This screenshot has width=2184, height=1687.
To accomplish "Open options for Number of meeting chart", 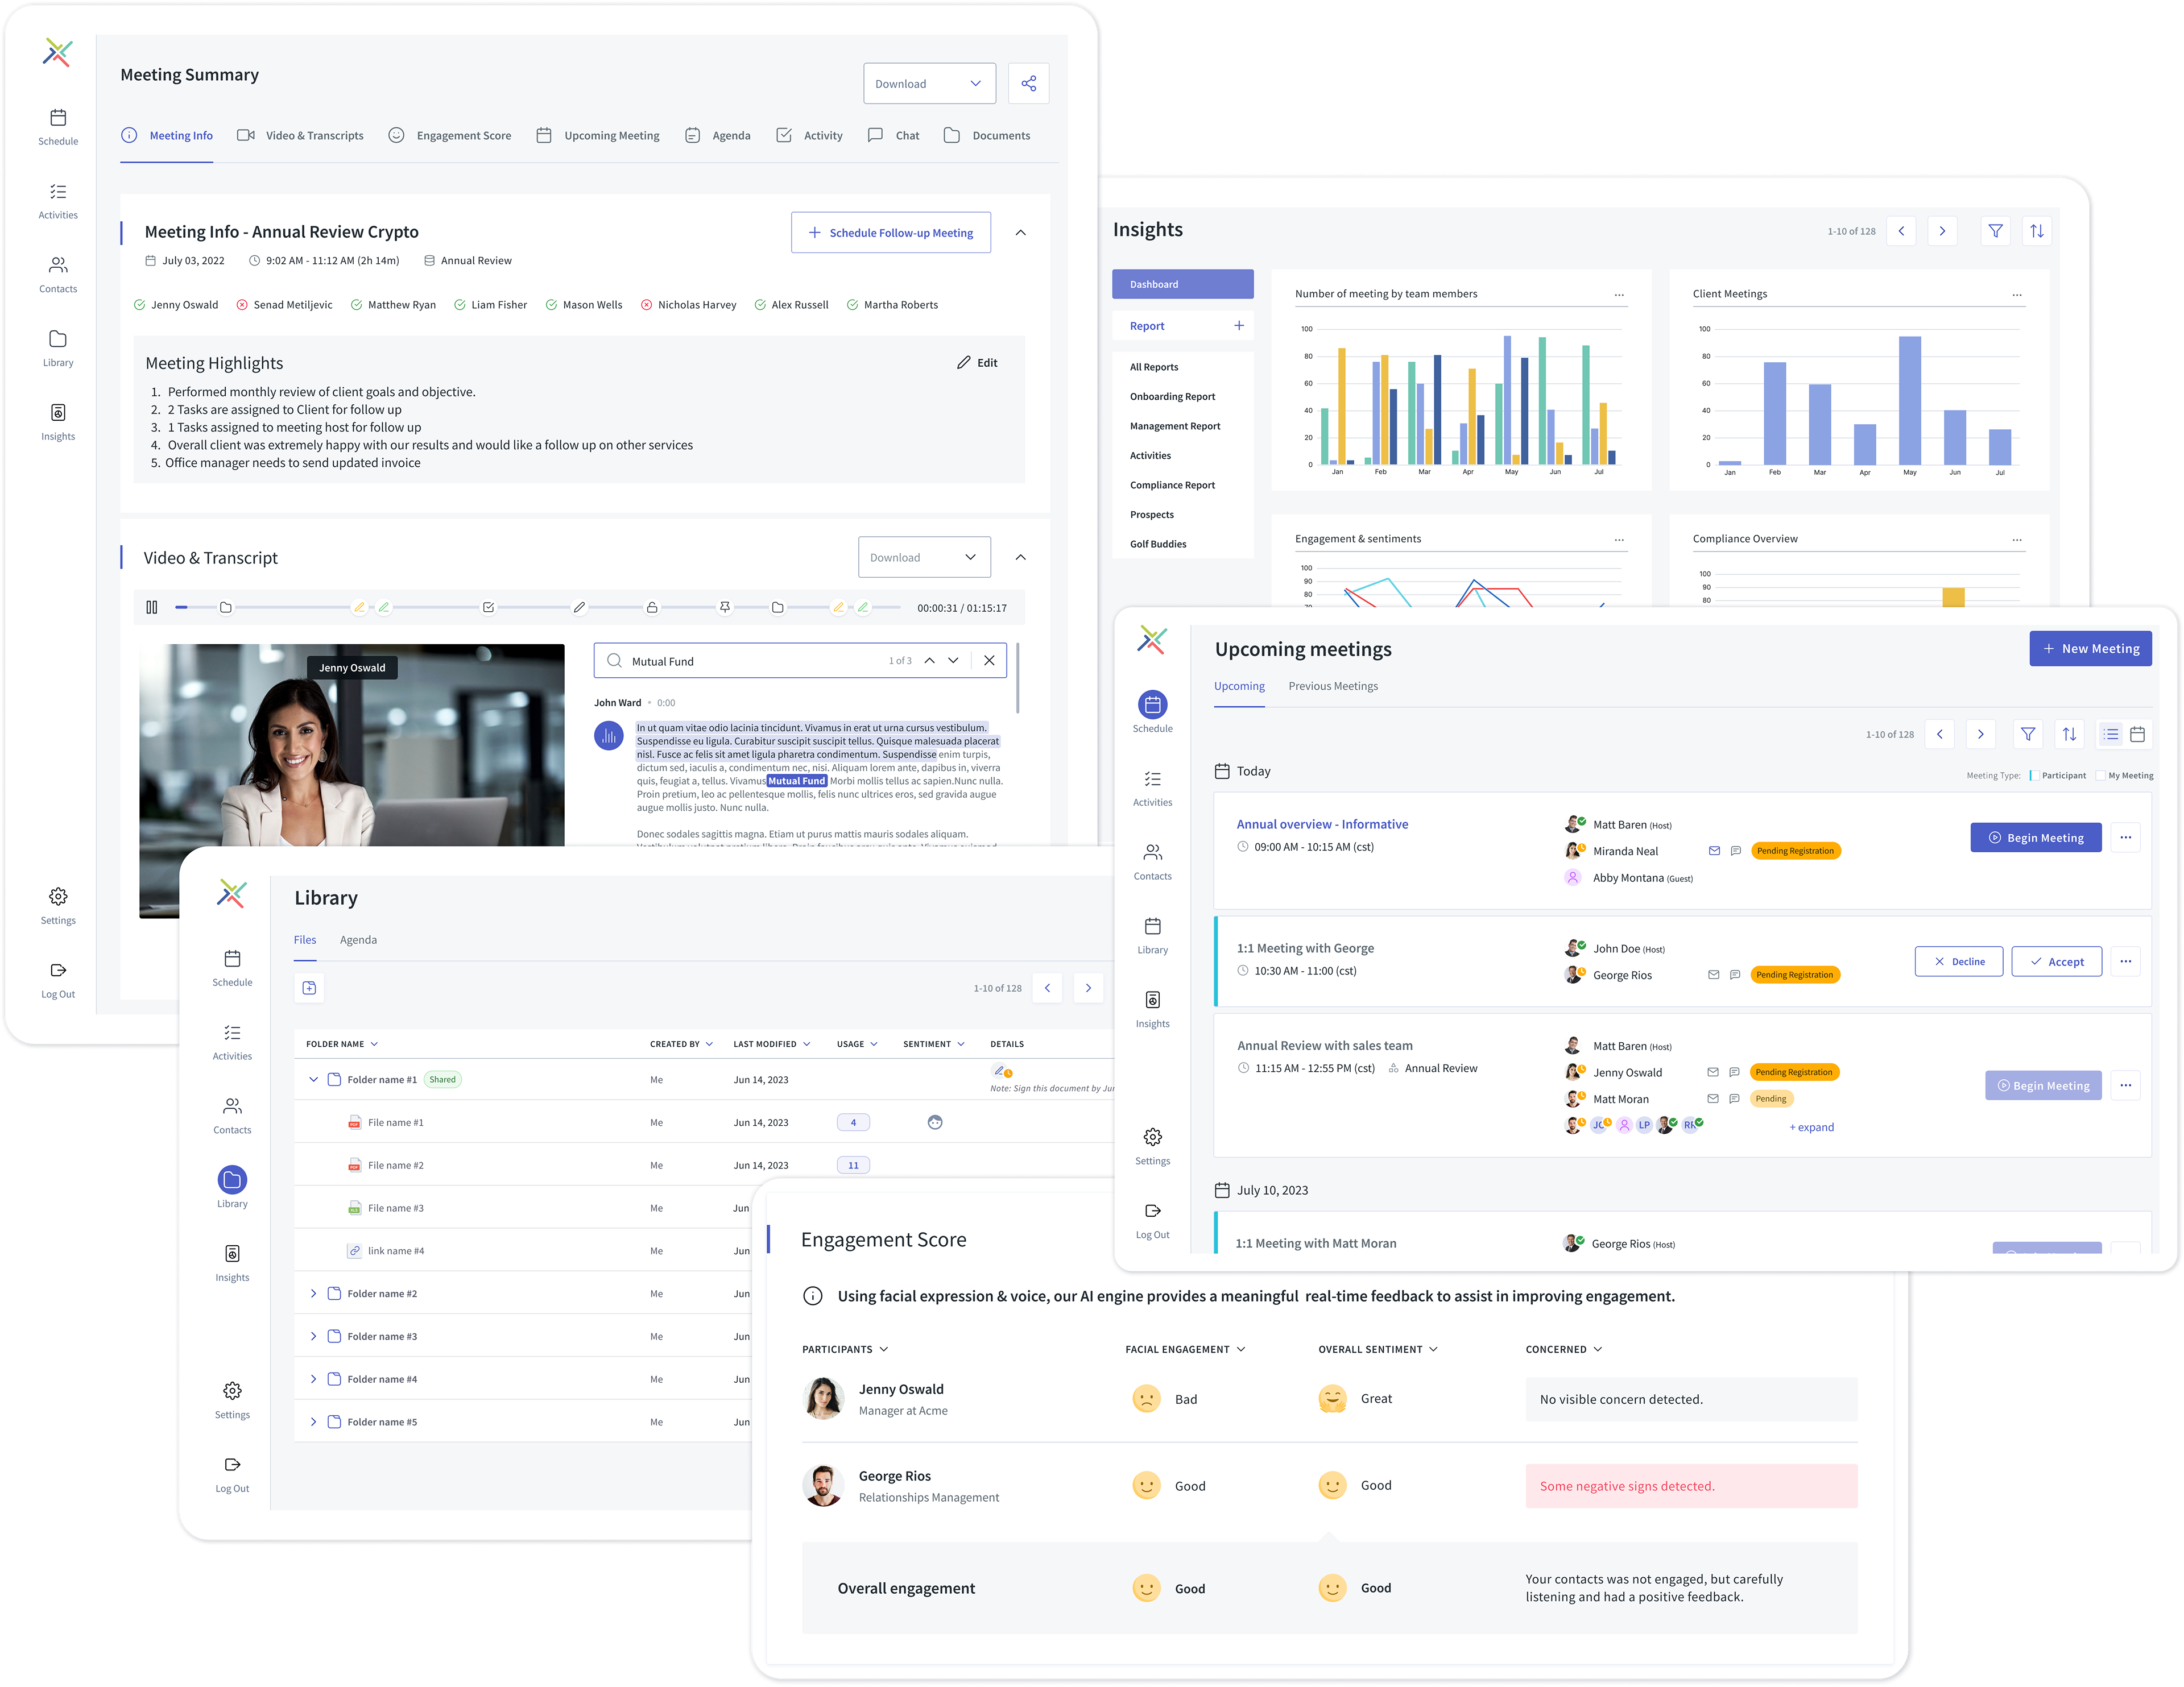I will pyautogui.click(x=1619, y=295).
